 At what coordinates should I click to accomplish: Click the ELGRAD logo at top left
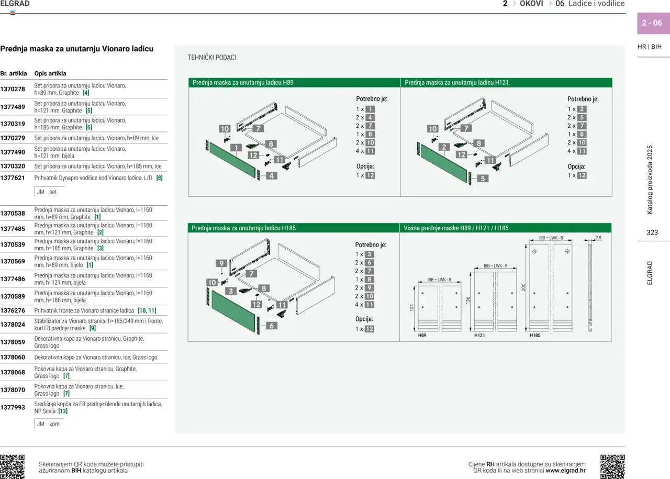pos(15,4)
